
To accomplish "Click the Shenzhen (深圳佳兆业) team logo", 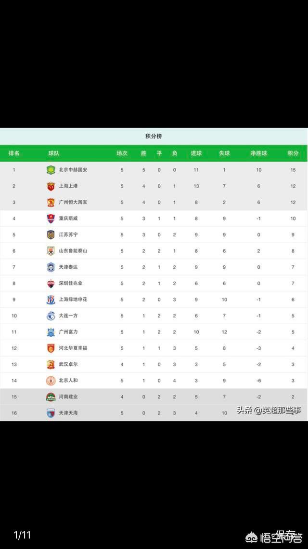I will (x=51, y=283).
